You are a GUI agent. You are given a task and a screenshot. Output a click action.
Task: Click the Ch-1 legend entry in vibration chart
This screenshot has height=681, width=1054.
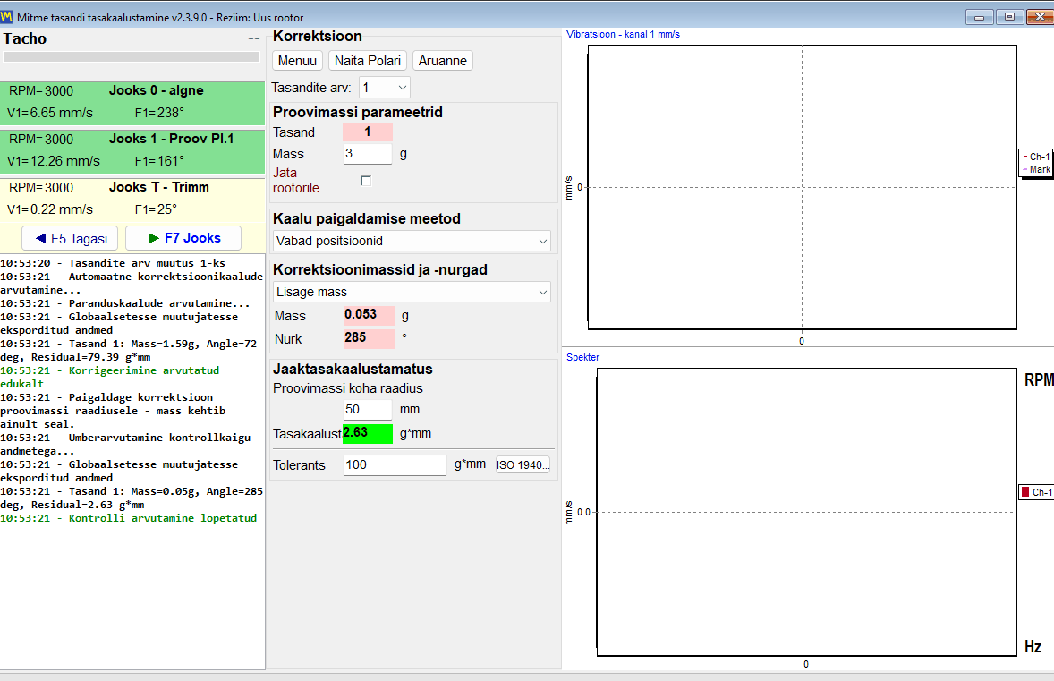tap(1036, 157)
